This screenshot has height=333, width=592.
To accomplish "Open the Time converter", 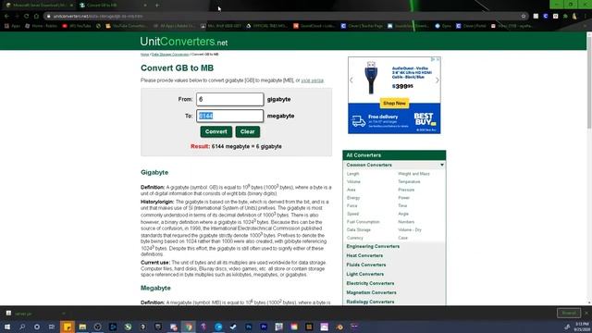I will 402,205.
